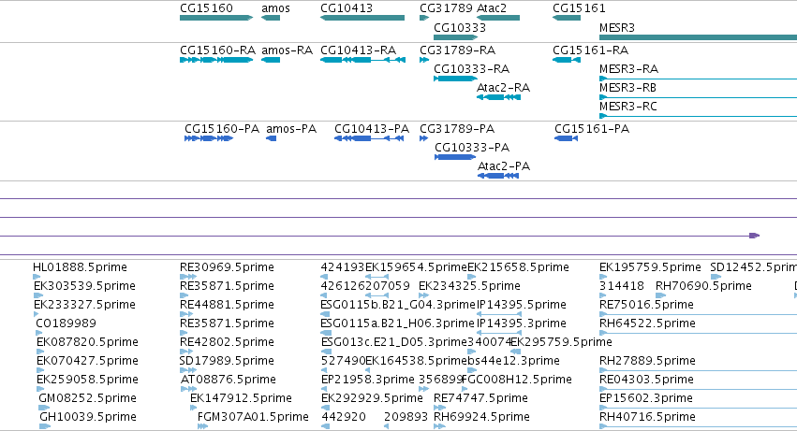
Task: Select the CG10333 gene label
Action: coord(460,28)
